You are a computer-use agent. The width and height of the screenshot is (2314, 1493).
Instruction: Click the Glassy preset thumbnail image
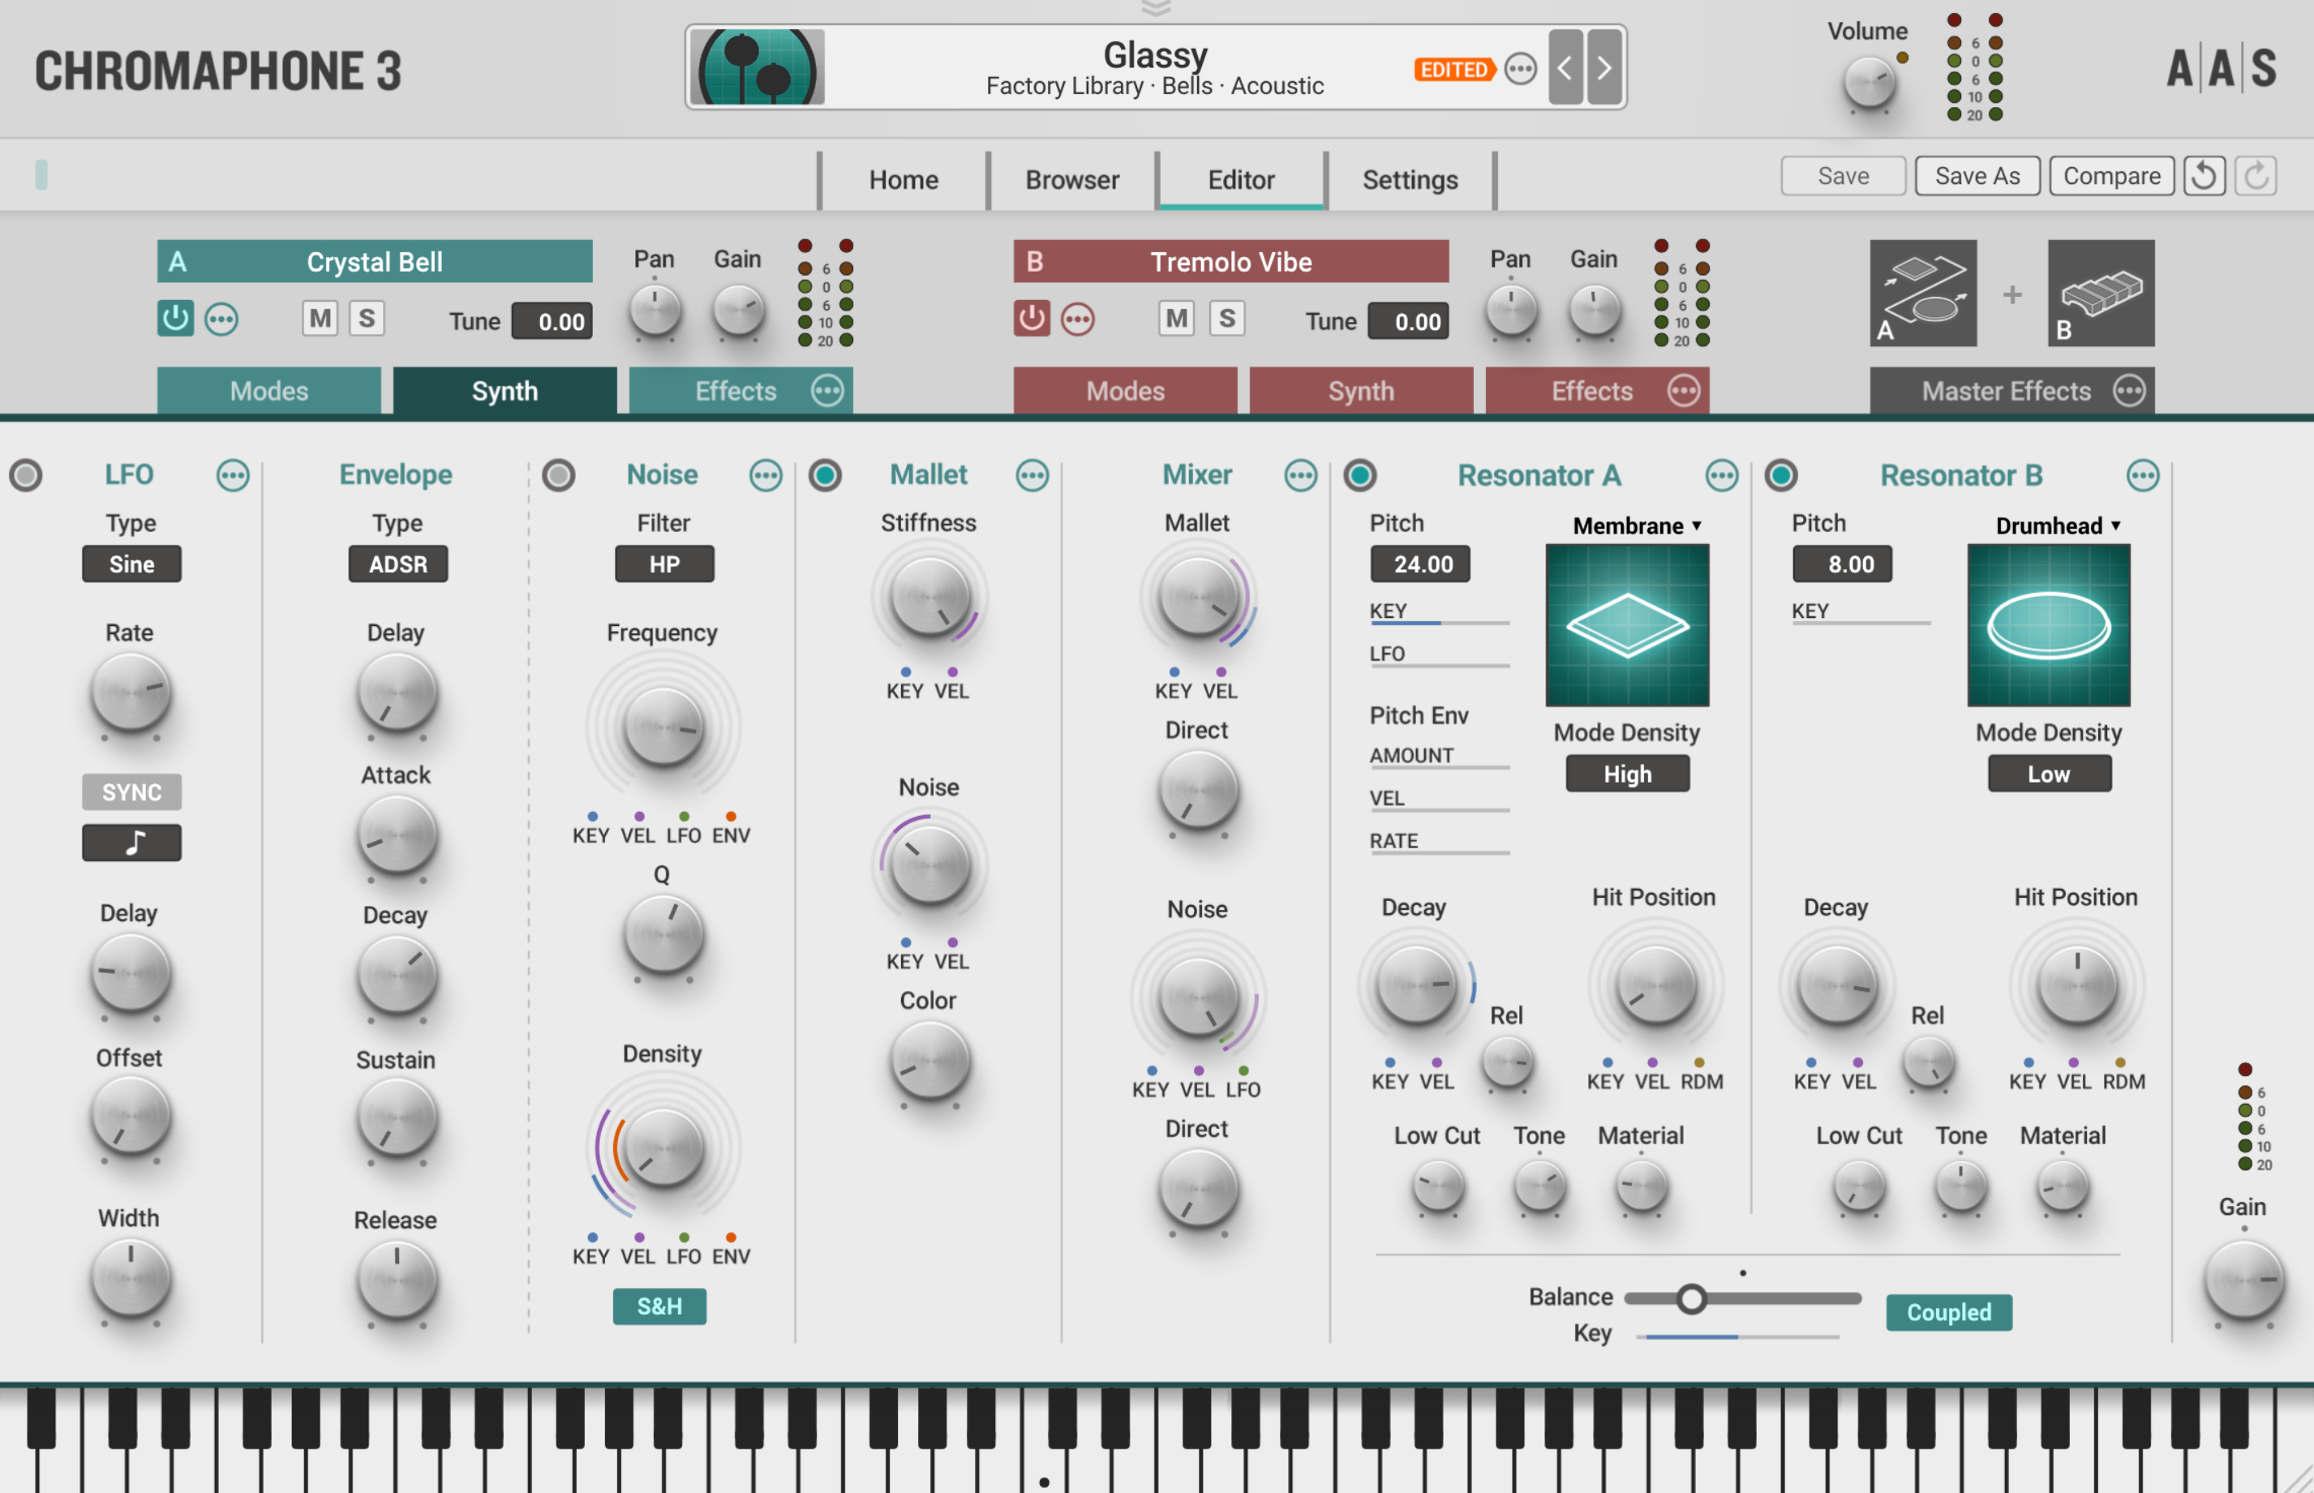[757, 66]
